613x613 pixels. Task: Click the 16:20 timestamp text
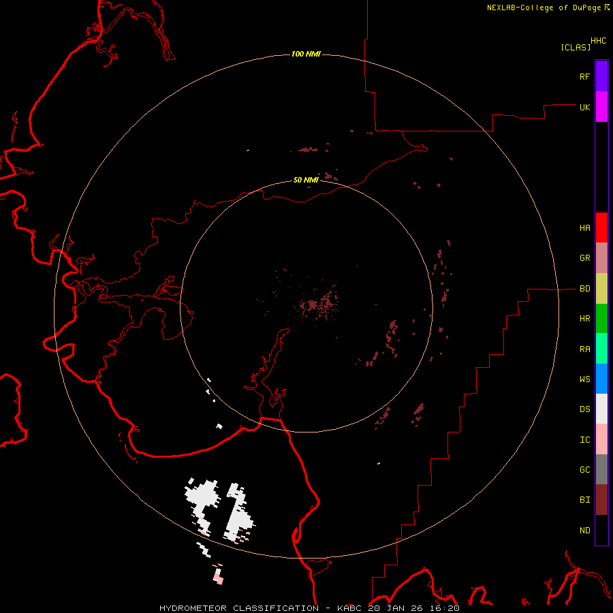tap(445, 608)
